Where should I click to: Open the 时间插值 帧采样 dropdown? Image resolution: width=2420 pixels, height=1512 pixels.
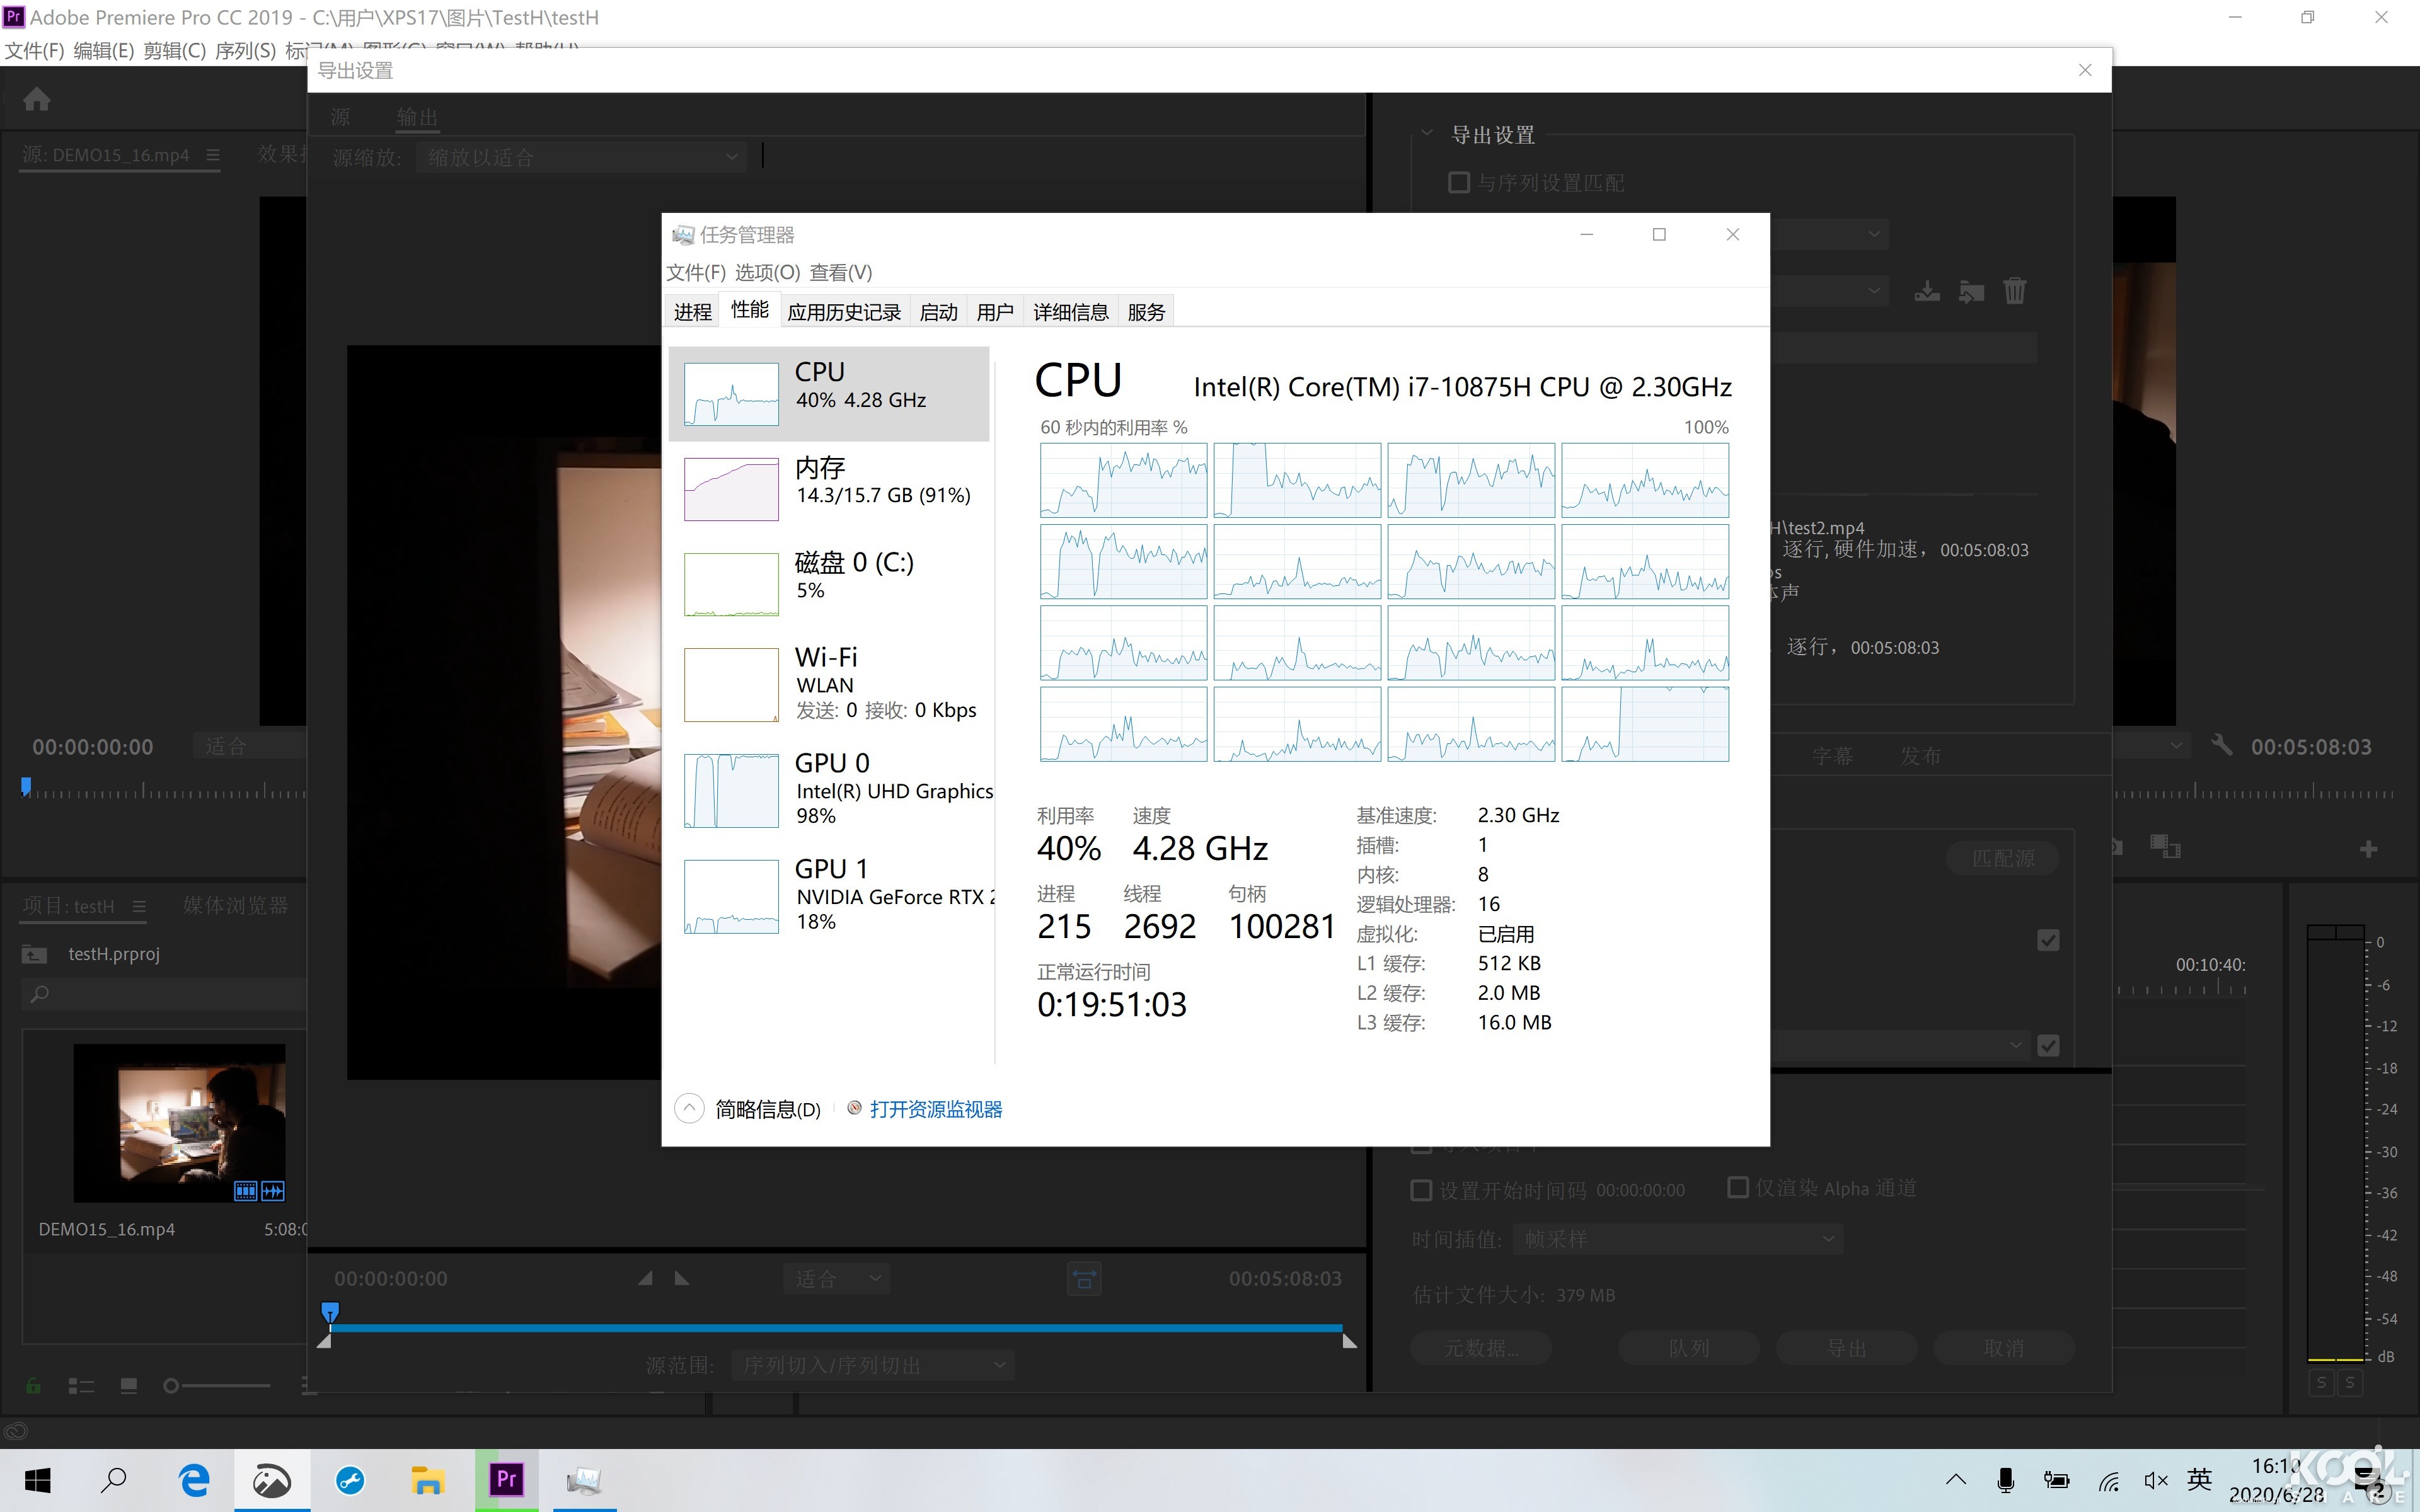(x=1677, y=1238)
